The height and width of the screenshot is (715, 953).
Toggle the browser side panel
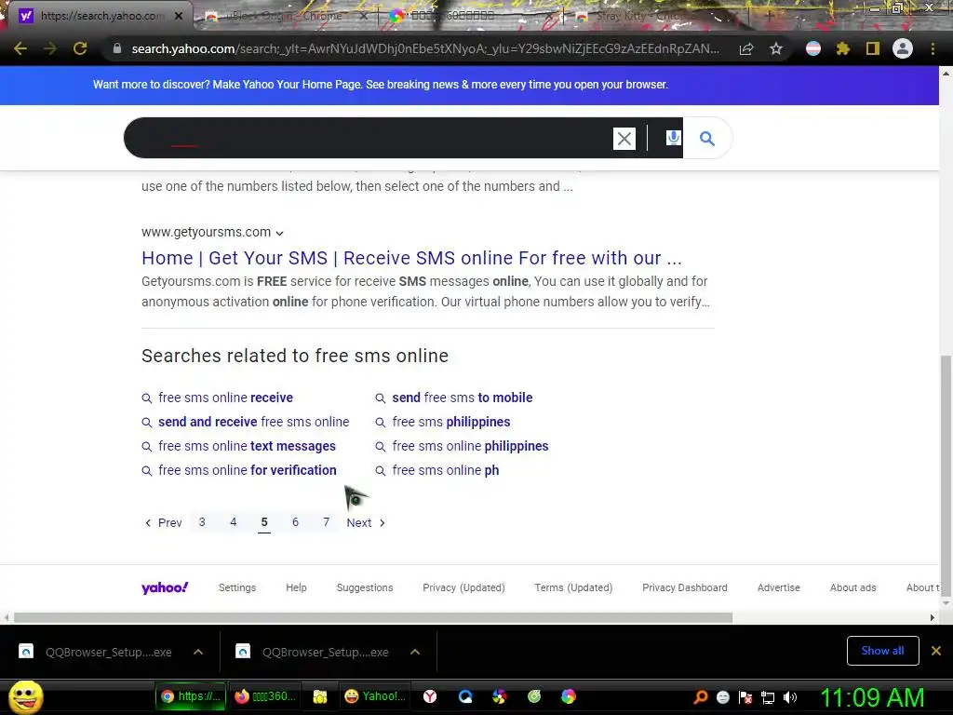click(x=873, y=48)
